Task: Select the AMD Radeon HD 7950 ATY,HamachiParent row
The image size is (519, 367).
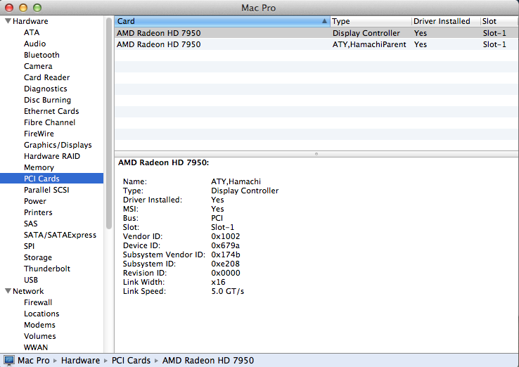Action: point(316,44)
